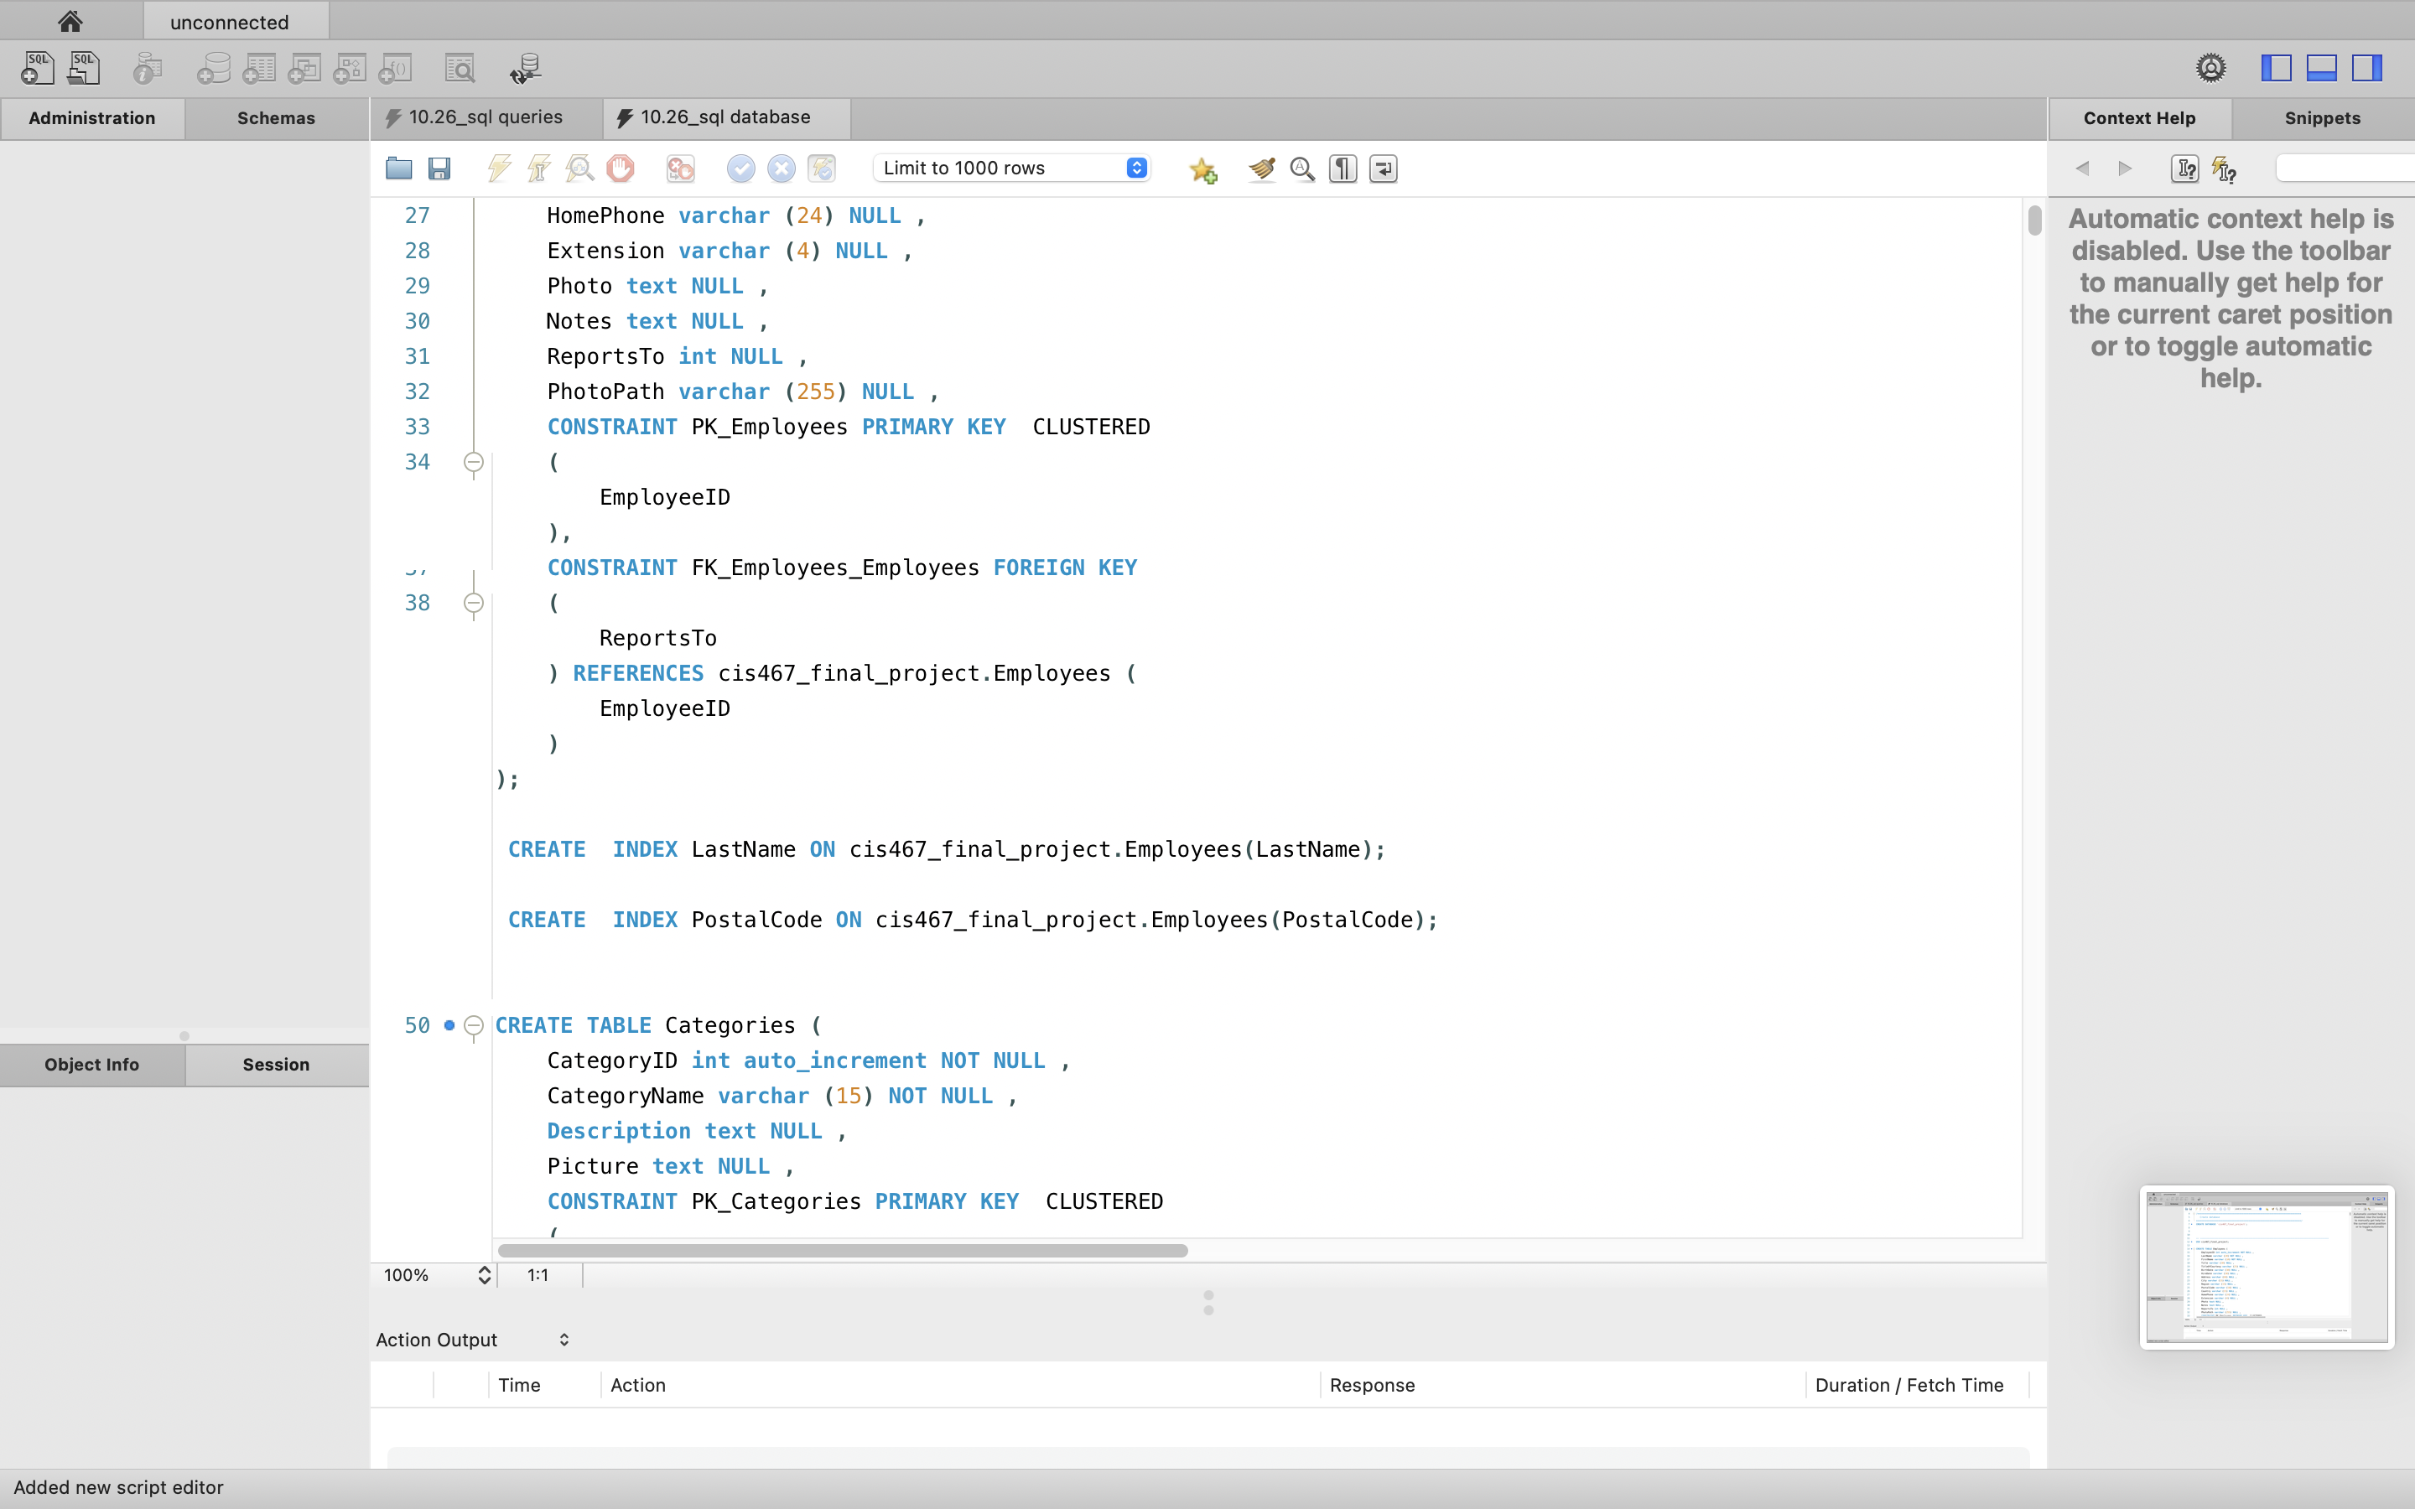Viewport: 2415px width, 1509px height.
Task: Save SQL snippet with star icon
Action: (1202, 169)
